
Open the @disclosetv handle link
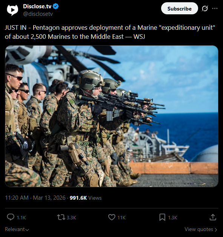[x=38, y=14]
